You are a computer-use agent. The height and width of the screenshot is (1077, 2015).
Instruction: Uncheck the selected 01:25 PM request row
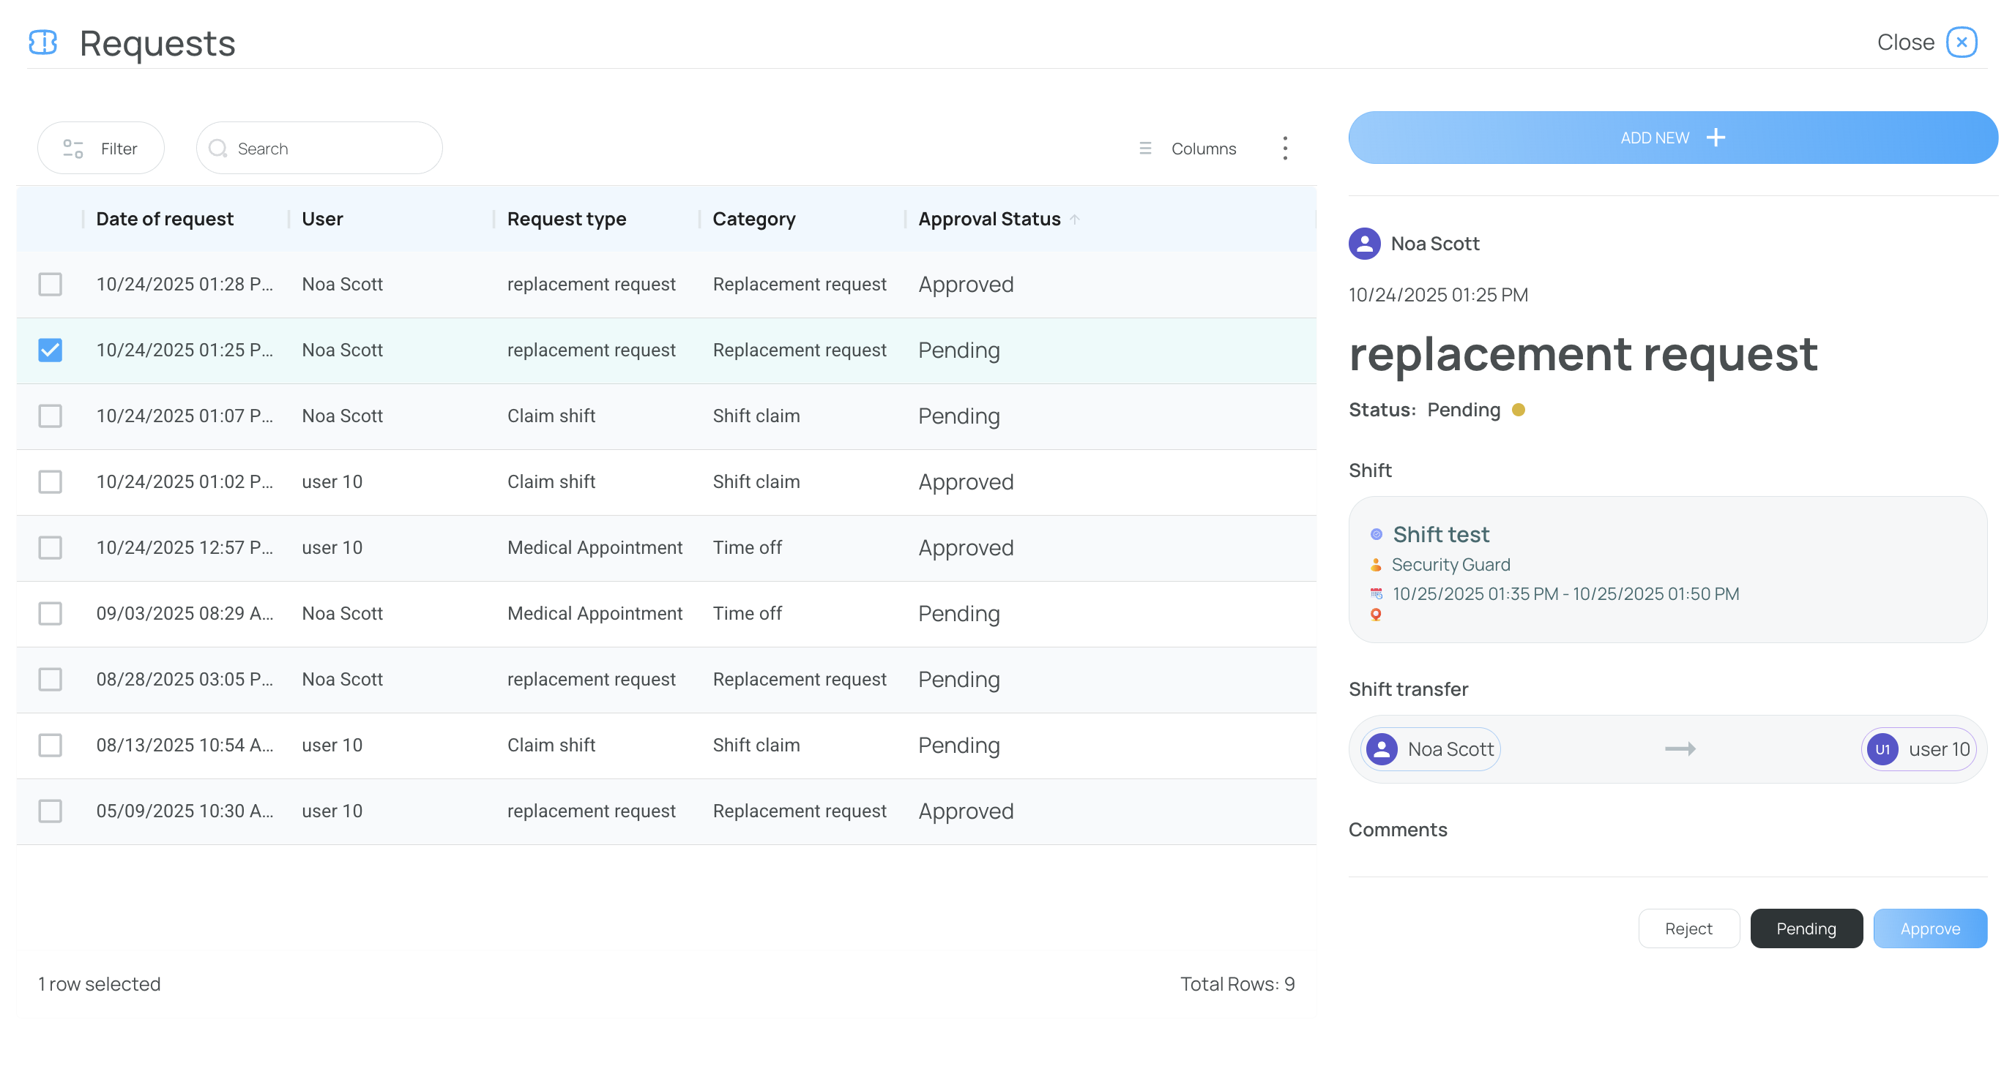(x=50, y=350)
